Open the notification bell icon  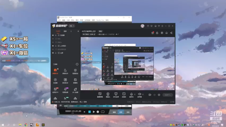click(x=166, y=33)
